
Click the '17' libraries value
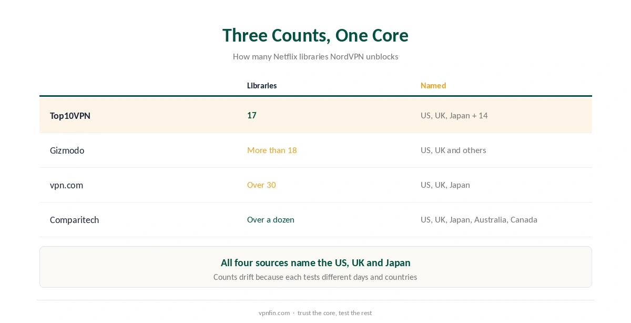click(252, 115)
